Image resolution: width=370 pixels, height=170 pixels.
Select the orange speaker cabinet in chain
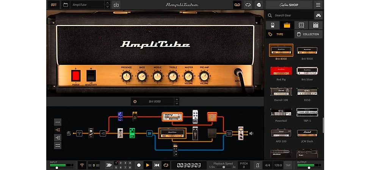212,117
